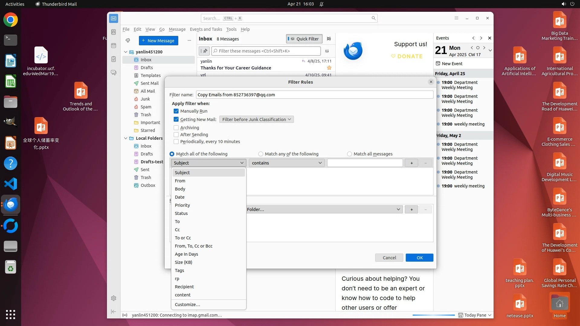The height and width of the screenshot is (326, 580).
Task: Uncheck the Manually Run checkbox
Action: pyautogui.click(x=176, y=111)
